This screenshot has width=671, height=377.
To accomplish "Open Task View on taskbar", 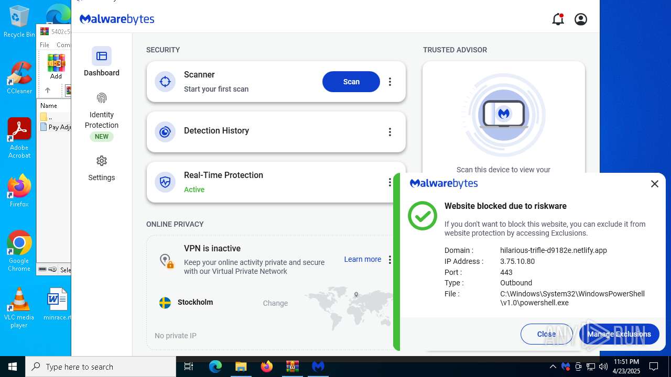I will [189, 367].
